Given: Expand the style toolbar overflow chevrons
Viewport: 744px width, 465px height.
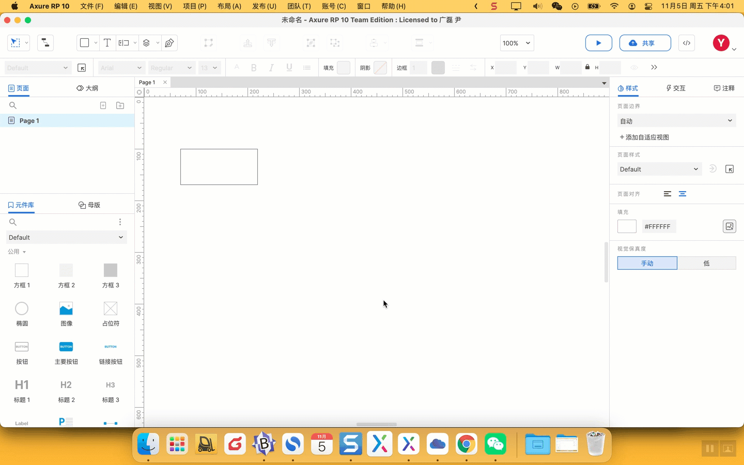Looking at the screenshot, I should [654, 68].
